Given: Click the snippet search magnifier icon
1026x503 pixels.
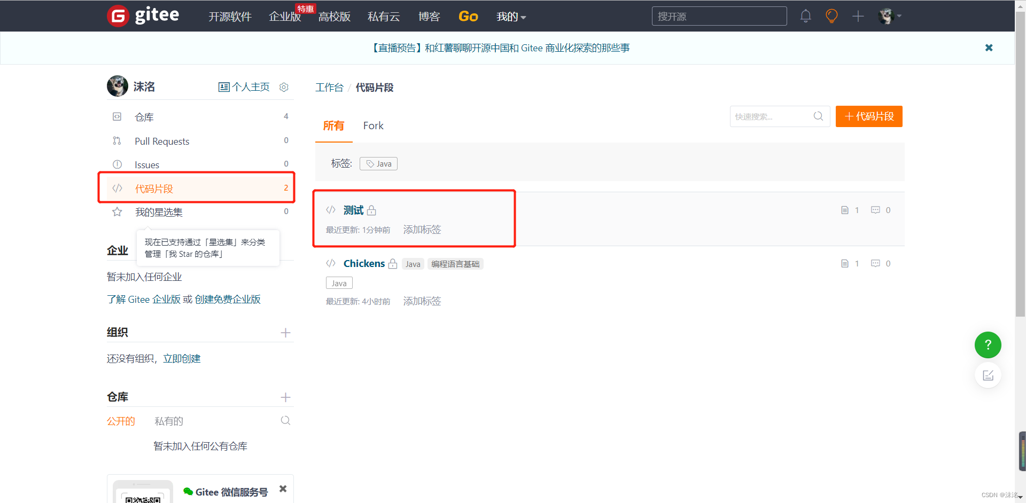Looking at the screenshot, I should click(x=818, y=116).
